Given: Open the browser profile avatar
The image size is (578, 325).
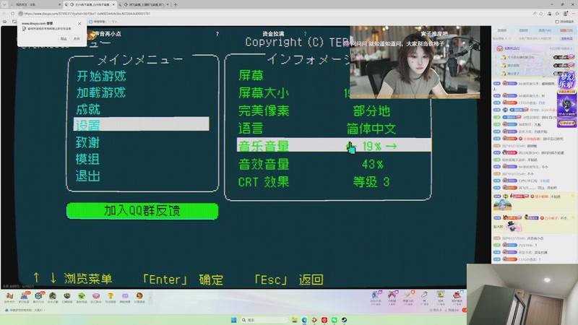Looking at the screenshot, I should point(565,14).
